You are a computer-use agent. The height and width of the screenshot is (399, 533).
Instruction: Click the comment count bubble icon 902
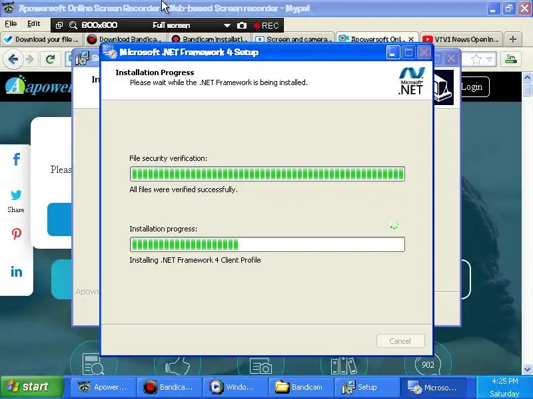(x=428, y=364)
